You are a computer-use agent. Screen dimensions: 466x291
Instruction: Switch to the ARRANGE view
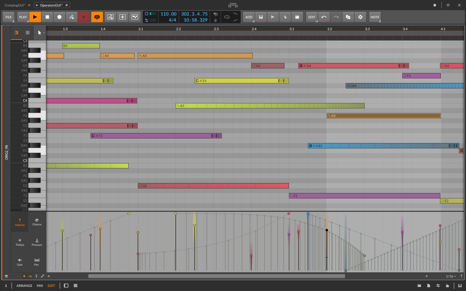pos(24,286)
